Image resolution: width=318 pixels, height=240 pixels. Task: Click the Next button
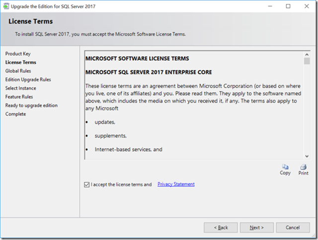tap(257, 228)
